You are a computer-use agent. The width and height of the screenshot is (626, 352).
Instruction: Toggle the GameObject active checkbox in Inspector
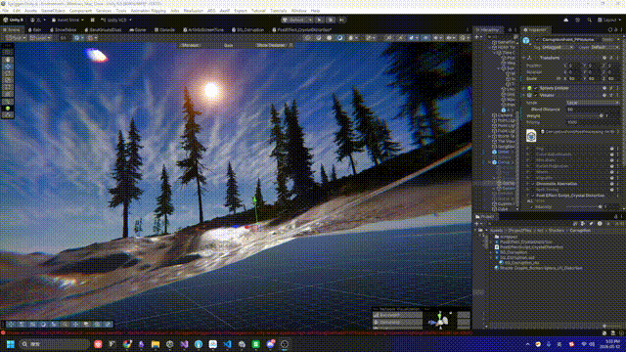(x=537, y=40)
